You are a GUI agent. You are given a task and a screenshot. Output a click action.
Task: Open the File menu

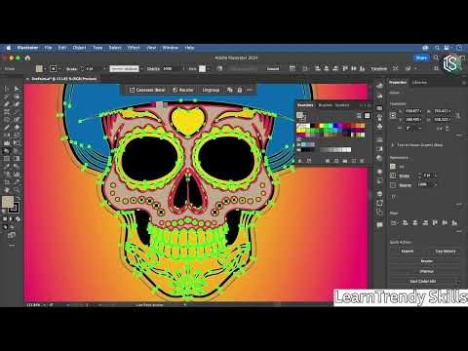pyautogui.click(x=48, y=48)
